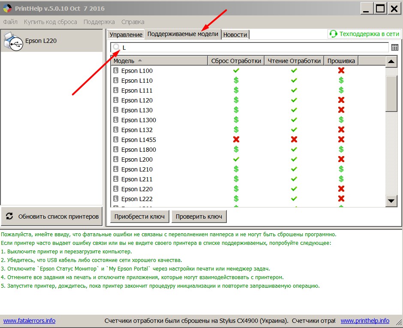Click dollar firmware icon for Epson L1800
403x328 pixels.
click(x=341, y=149)
